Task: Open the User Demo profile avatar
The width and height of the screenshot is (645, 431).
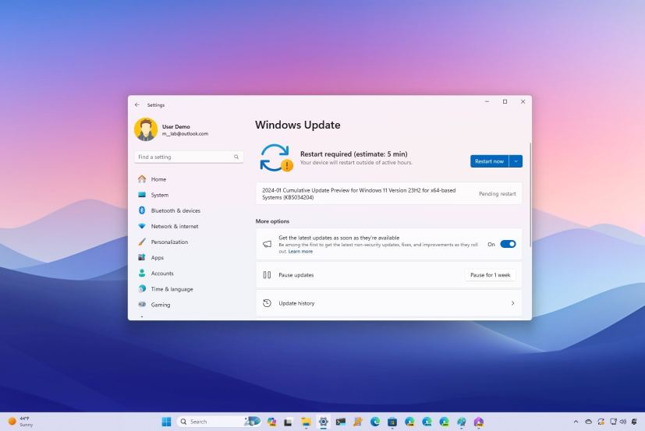Action: pos(146,129)
